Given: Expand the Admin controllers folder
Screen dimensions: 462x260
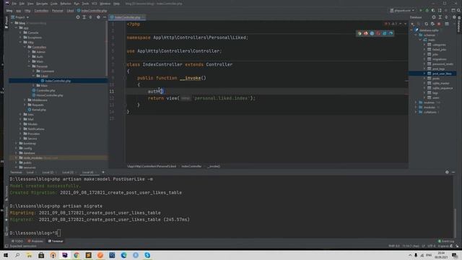Looking at the screenshot, I should (29, 52).
